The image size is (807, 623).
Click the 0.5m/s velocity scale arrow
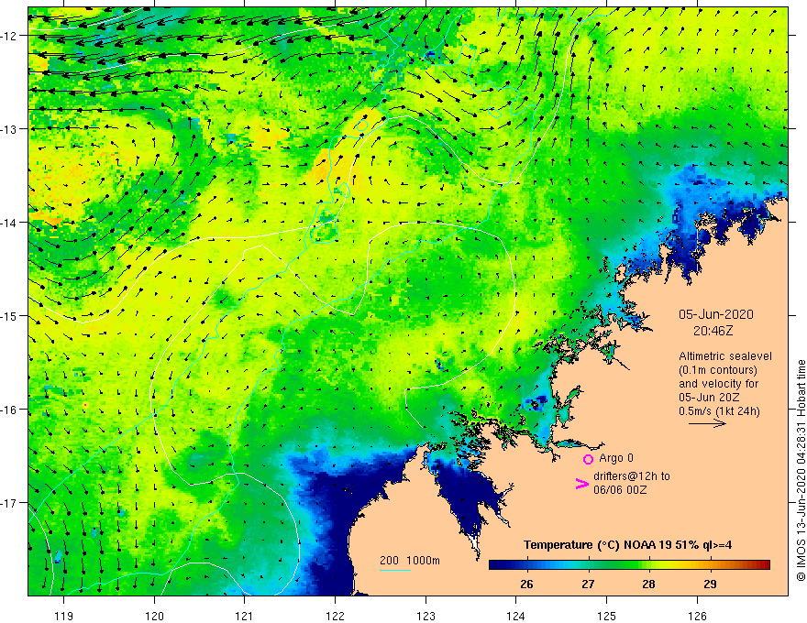(x=707, y=423)
